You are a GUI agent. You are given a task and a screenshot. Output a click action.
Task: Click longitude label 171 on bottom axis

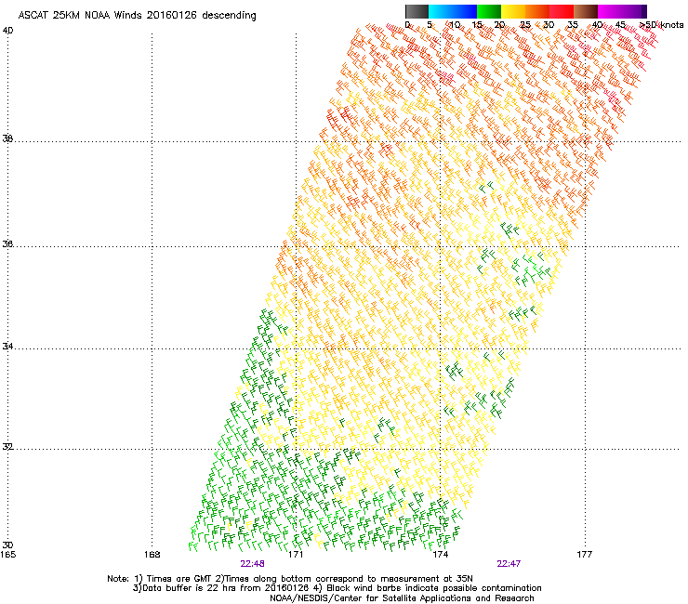297,555
